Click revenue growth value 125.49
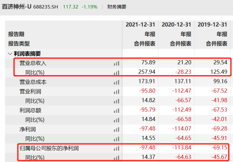The image size is (233, 162). point(219,72)
